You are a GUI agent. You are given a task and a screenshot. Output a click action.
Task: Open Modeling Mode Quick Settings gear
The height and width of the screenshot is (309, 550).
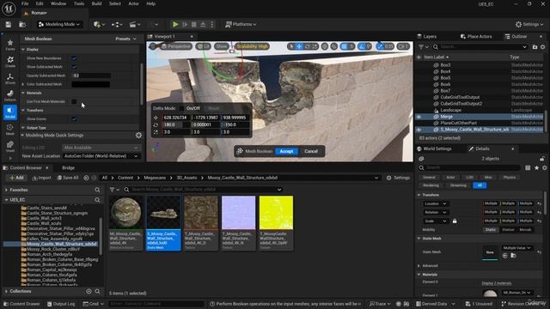[138, 136]
